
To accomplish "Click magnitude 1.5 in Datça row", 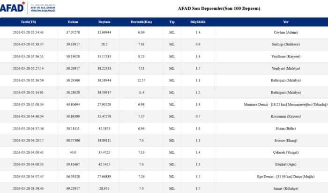I will coord(198,177).
